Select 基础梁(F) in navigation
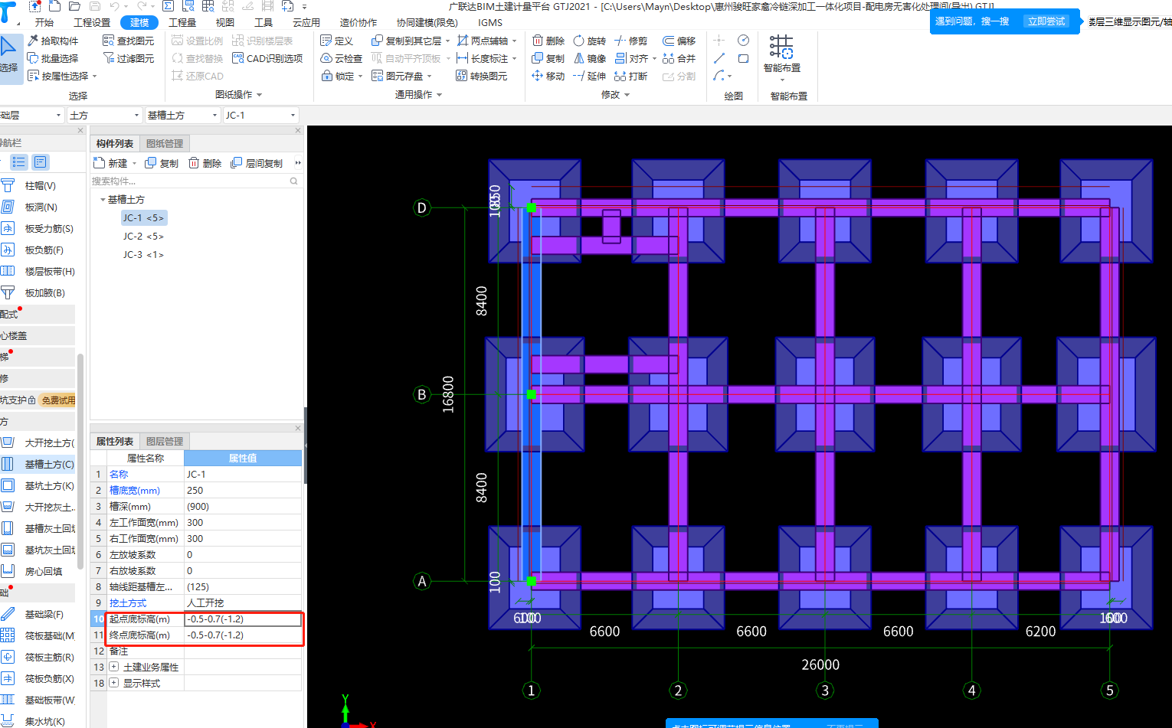The width and height of the screenshot is (1172, 728). [x=44, y=614]
